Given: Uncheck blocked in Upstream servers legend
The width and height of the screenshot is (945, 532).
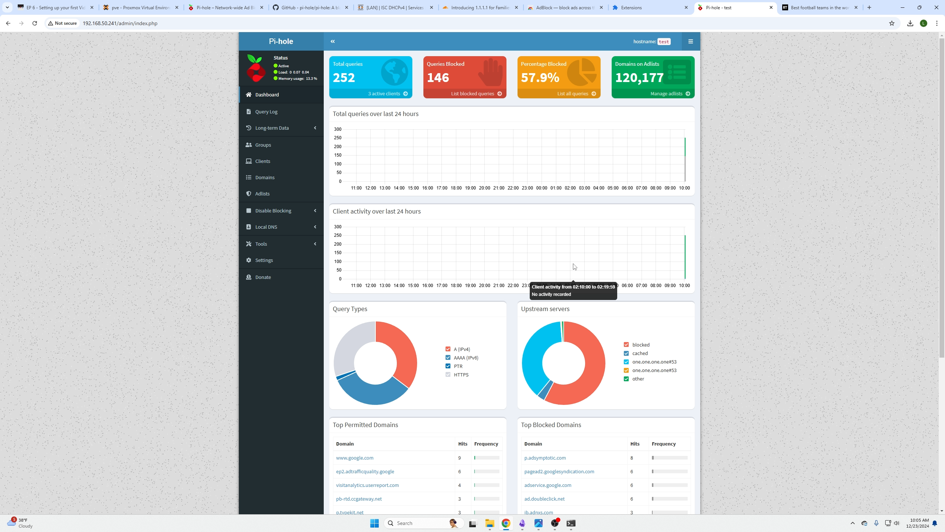Looking at the screenshot, I should 626,345.
